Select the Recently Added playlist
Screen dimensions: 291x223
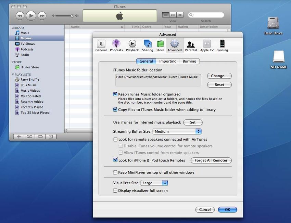coord(32,102)
